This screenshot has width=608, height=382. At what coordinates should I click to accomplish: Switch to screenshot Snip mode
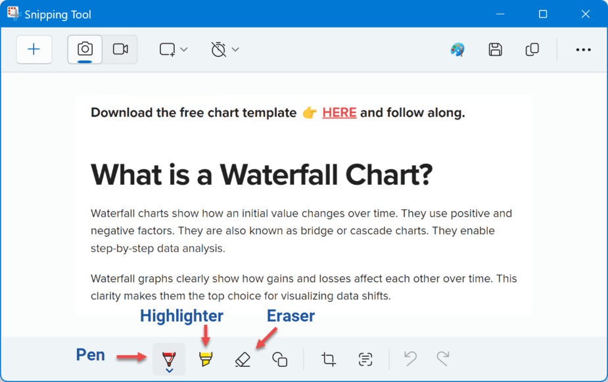pos(85,50)
